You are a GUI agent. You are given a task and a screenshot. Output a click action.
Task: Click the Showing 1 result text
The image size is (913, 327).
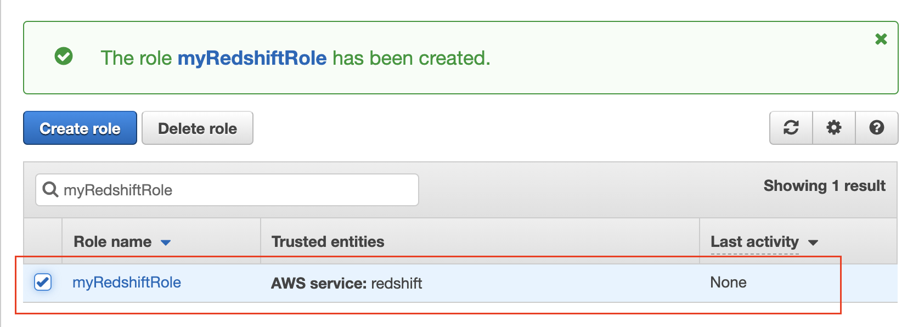pyautogui.click(x=824, y=186)
